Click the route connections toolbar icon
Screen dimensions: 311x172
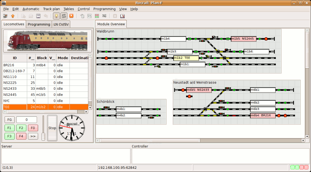pyautogui.click(x=104, y=16)
